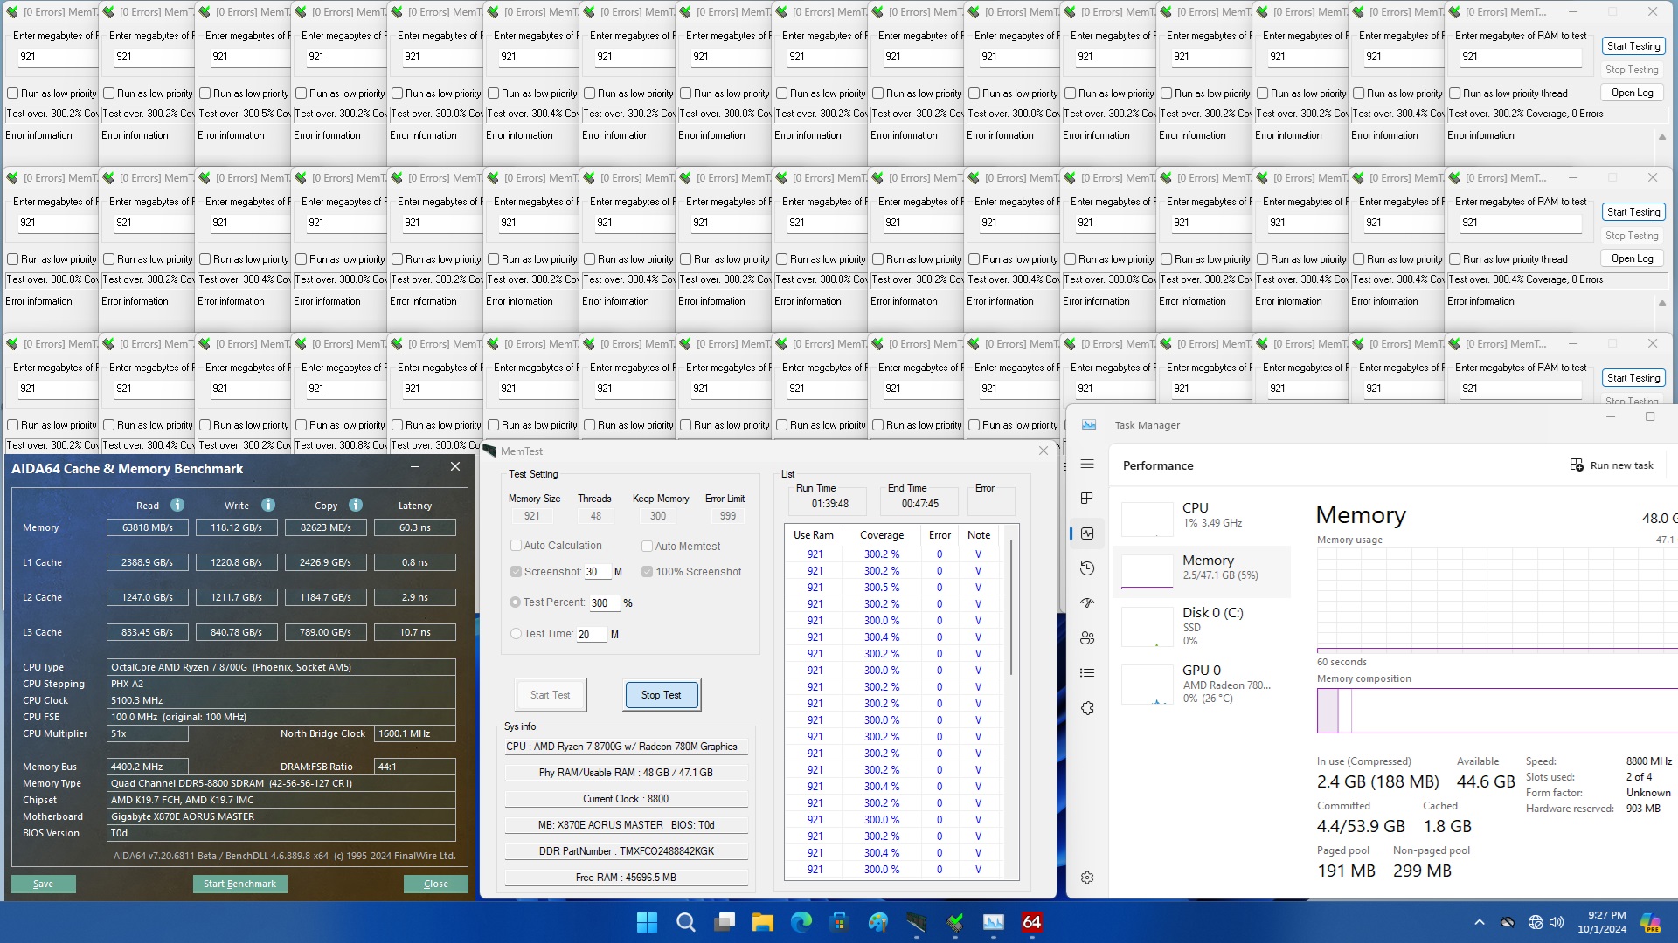
Task: Click Save in AIDA64 benchmark window
Action: (43, 884)
